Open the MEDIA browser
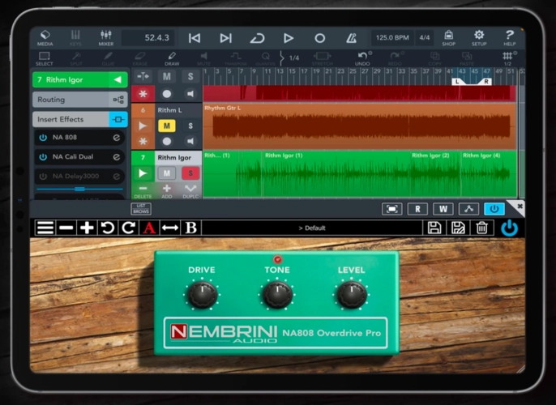556x405 pixels. (45, 38)
